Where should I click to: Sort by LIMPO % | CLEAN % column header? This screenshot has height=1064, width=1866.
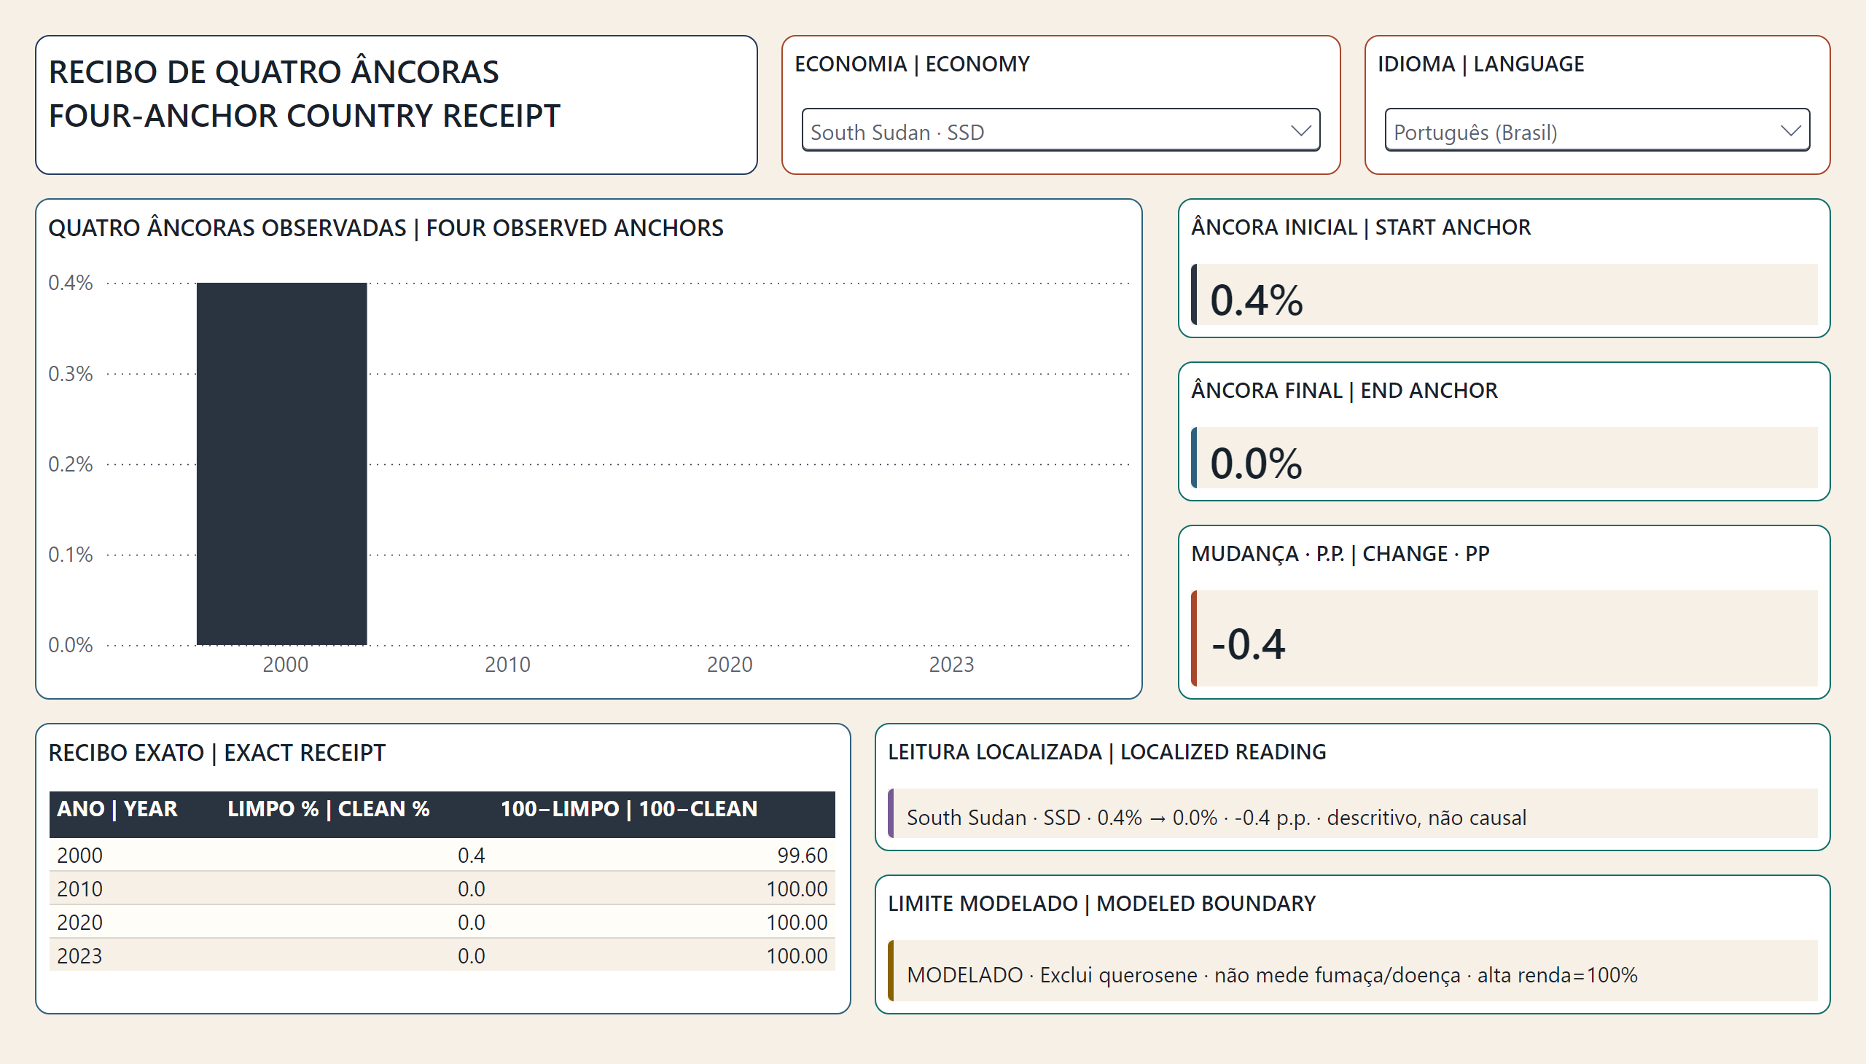[x=328, y=809]
